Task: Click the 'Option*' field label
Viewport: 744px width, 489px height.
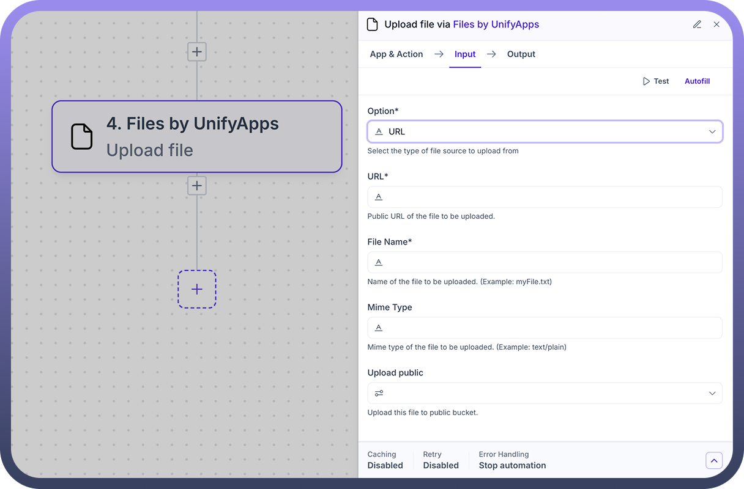Action: pyautogui.click(x=383, y=111)
